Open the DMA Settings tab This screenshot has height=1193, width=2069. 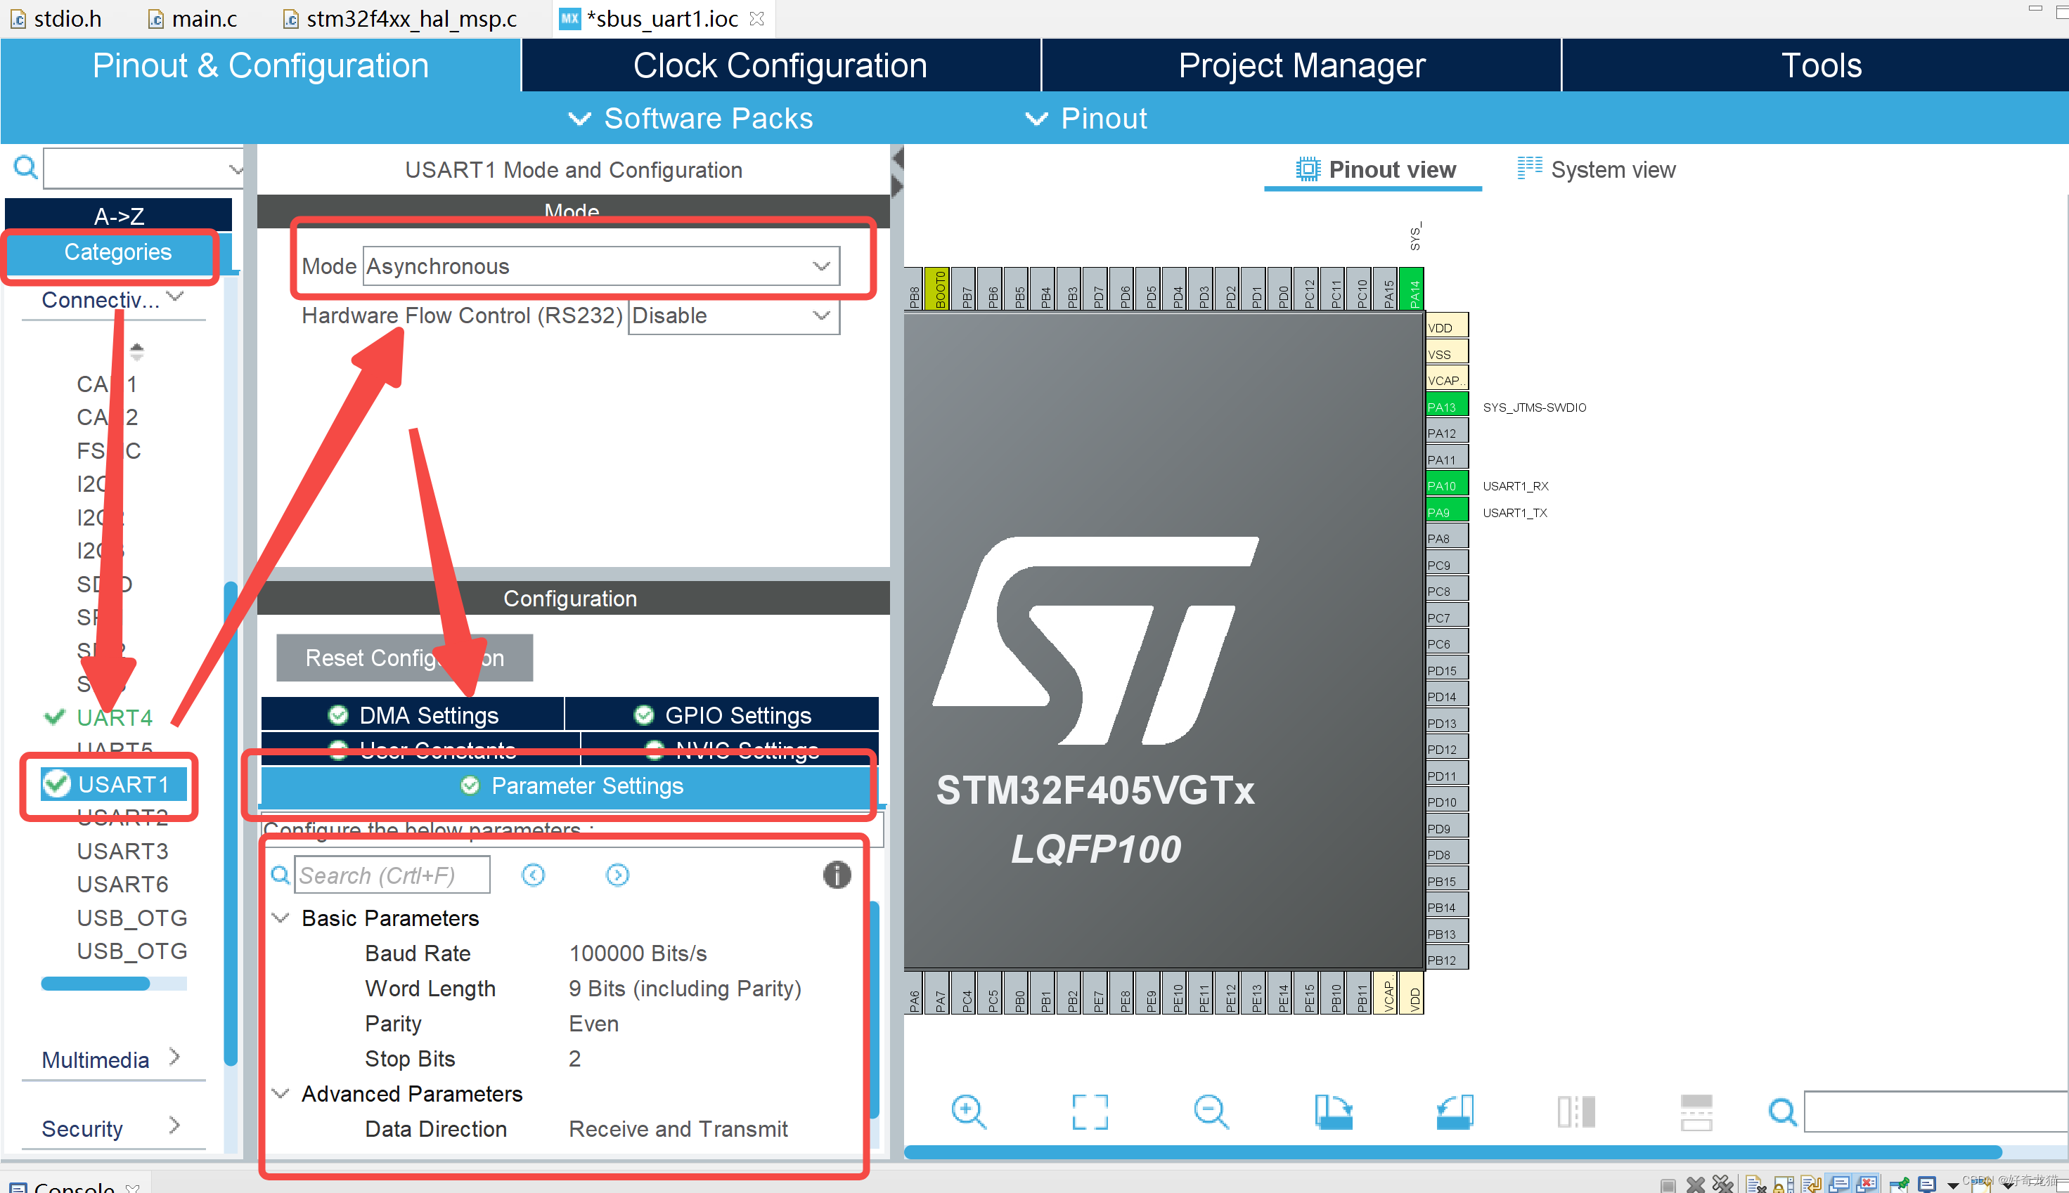[x=413, y=715]
